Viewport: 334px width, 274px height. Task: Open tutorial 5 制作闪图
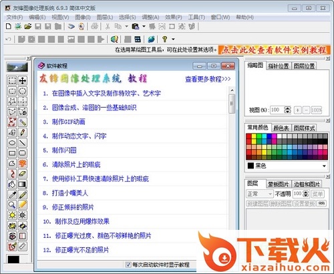click(x=64, y=150)
